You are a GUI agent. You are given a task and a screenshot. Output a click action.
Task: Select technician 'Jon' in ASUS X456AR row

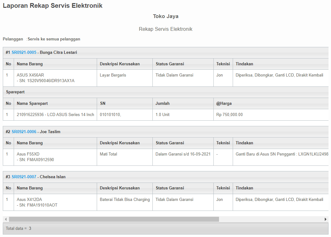tap(220, 75)
